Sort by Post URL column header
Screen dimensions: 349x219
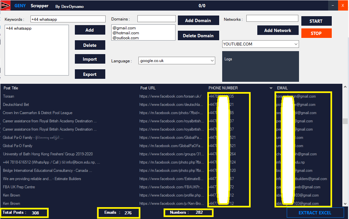[x=148, y=88]
